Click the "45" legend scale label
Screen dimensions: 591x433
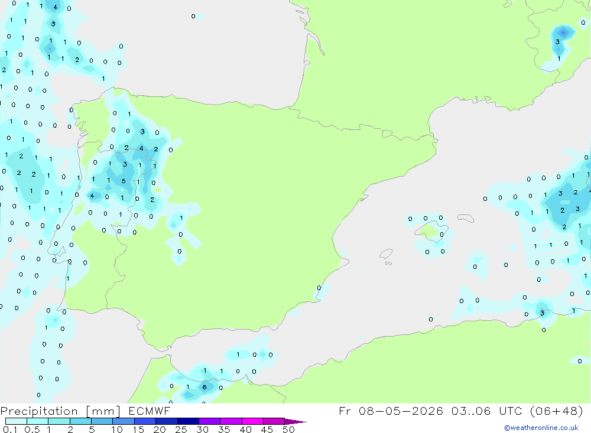267,429
